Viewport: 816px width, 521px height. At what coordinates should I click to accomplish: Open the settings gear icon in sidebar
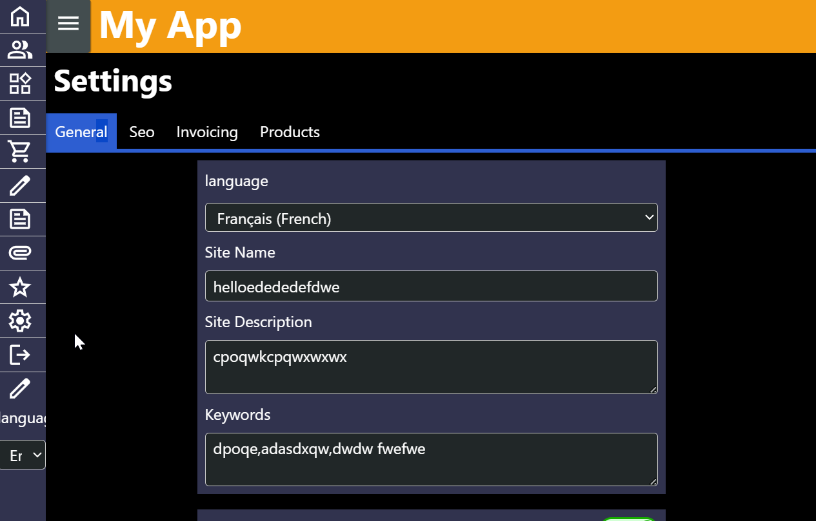click(20, 321)
